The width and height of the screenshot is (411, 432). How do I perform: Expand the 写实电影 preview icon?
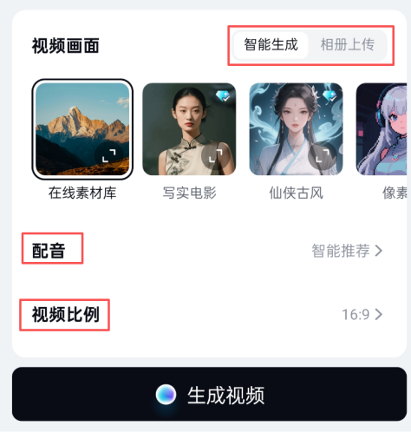[215, 155]
